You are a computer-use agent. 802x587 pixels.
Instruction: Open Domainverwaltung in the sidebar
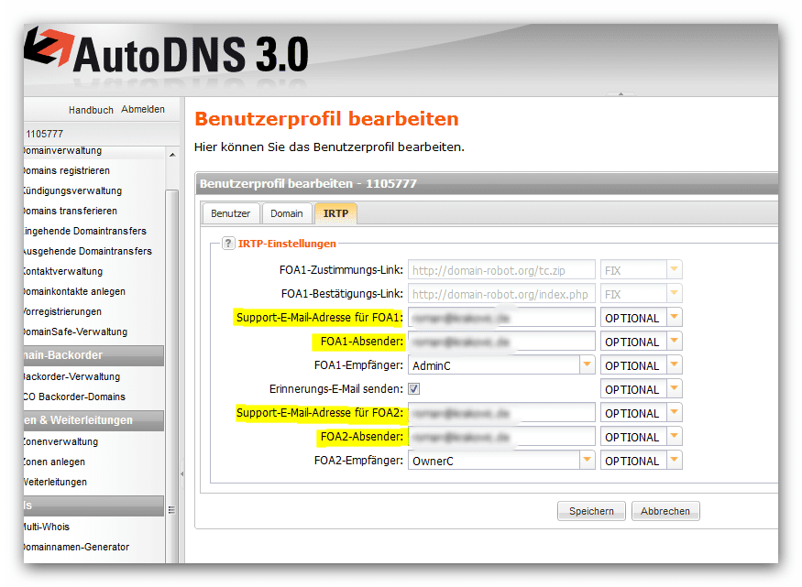[x=62, y=151]
